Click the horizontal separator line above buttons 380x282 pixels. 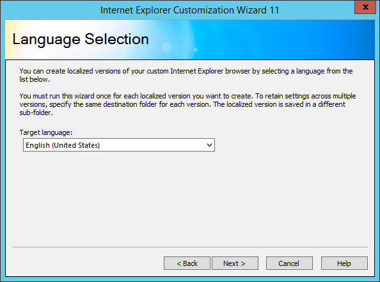click(x=190, y=247)
